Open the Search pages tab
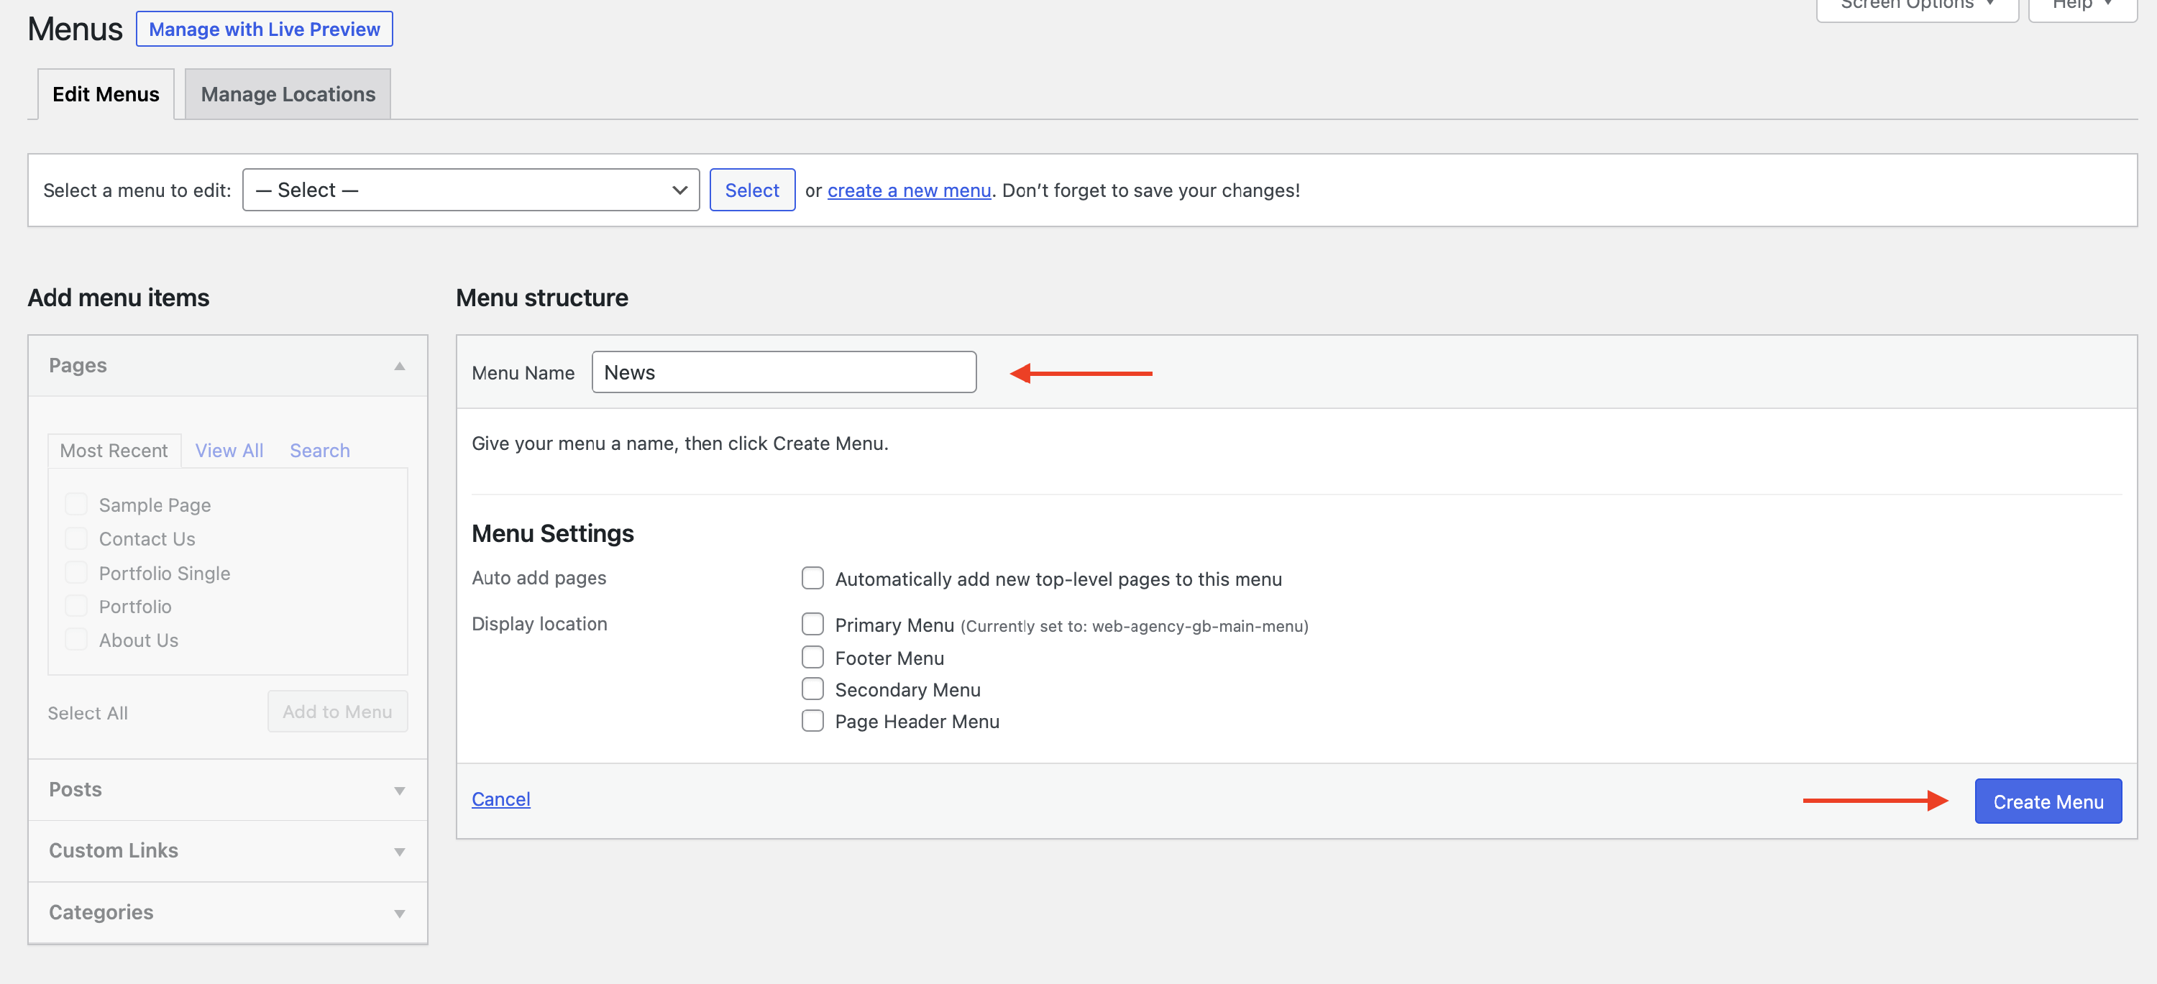Viewport: 2157px width, 984px height. tap(319, 450)
